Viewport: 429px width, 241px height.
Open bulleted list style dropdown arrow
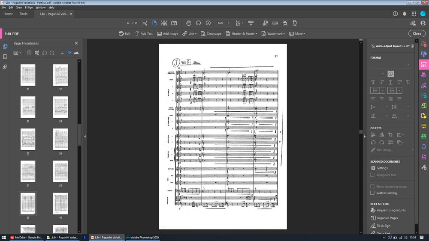383,90
